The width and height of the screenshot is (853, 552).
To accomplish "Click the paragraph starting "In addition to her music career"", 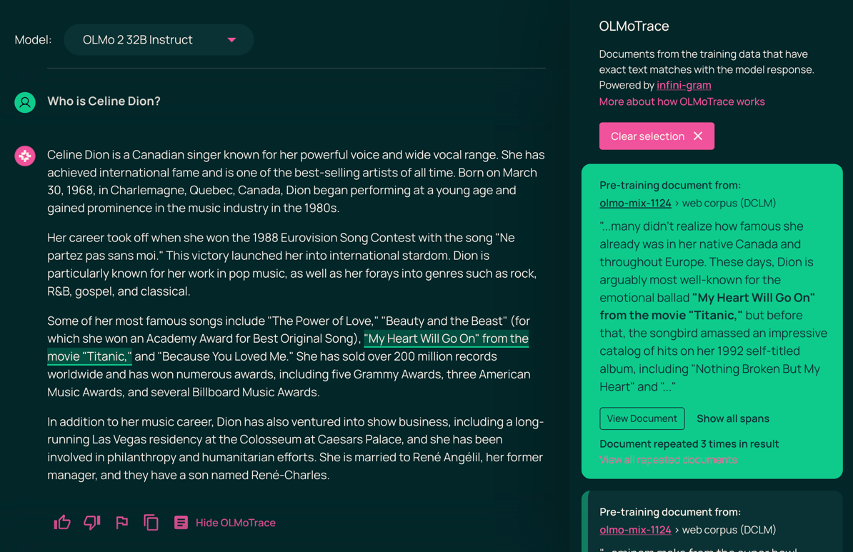I will pyautogui.click(x=295, y=448).
